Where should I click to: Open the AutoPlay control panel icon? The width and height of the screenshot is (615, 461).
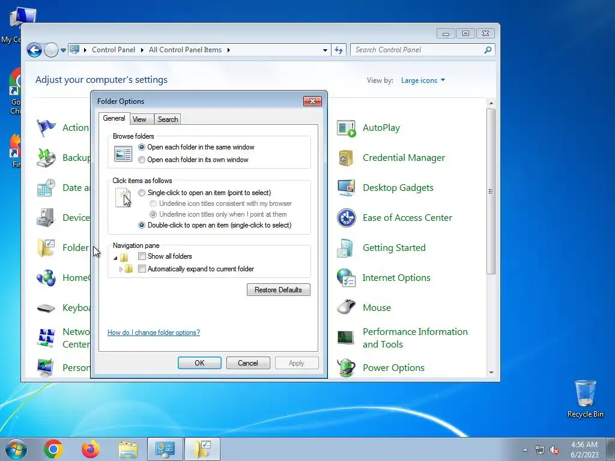pyautogui.click(x=347, y=128)
